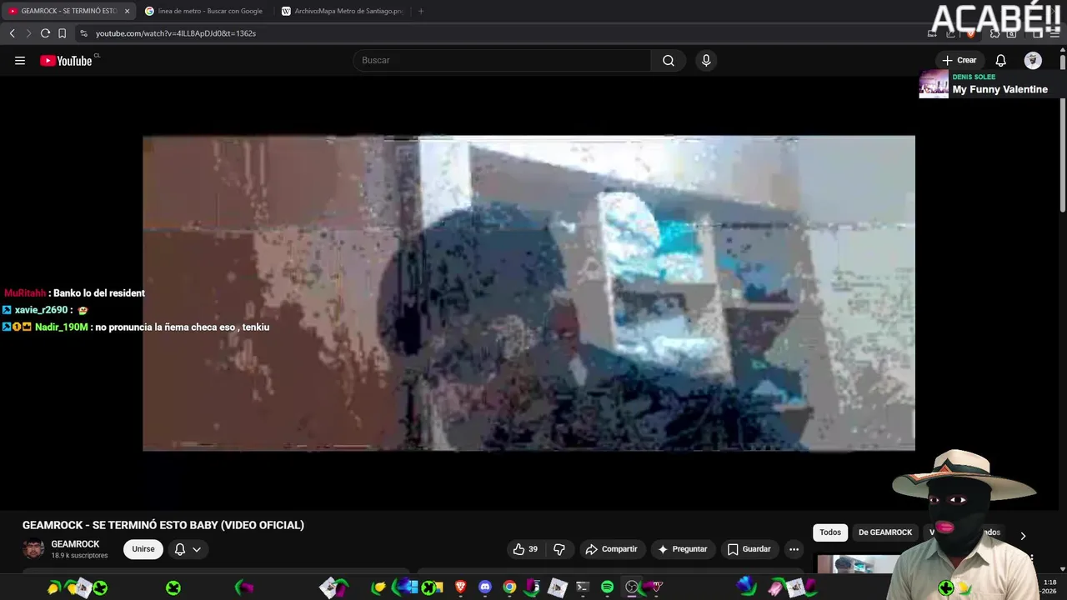1067x600 pixels.
Task: Click the like count 39
Action: pyautogui.click(x=533, y=549)
